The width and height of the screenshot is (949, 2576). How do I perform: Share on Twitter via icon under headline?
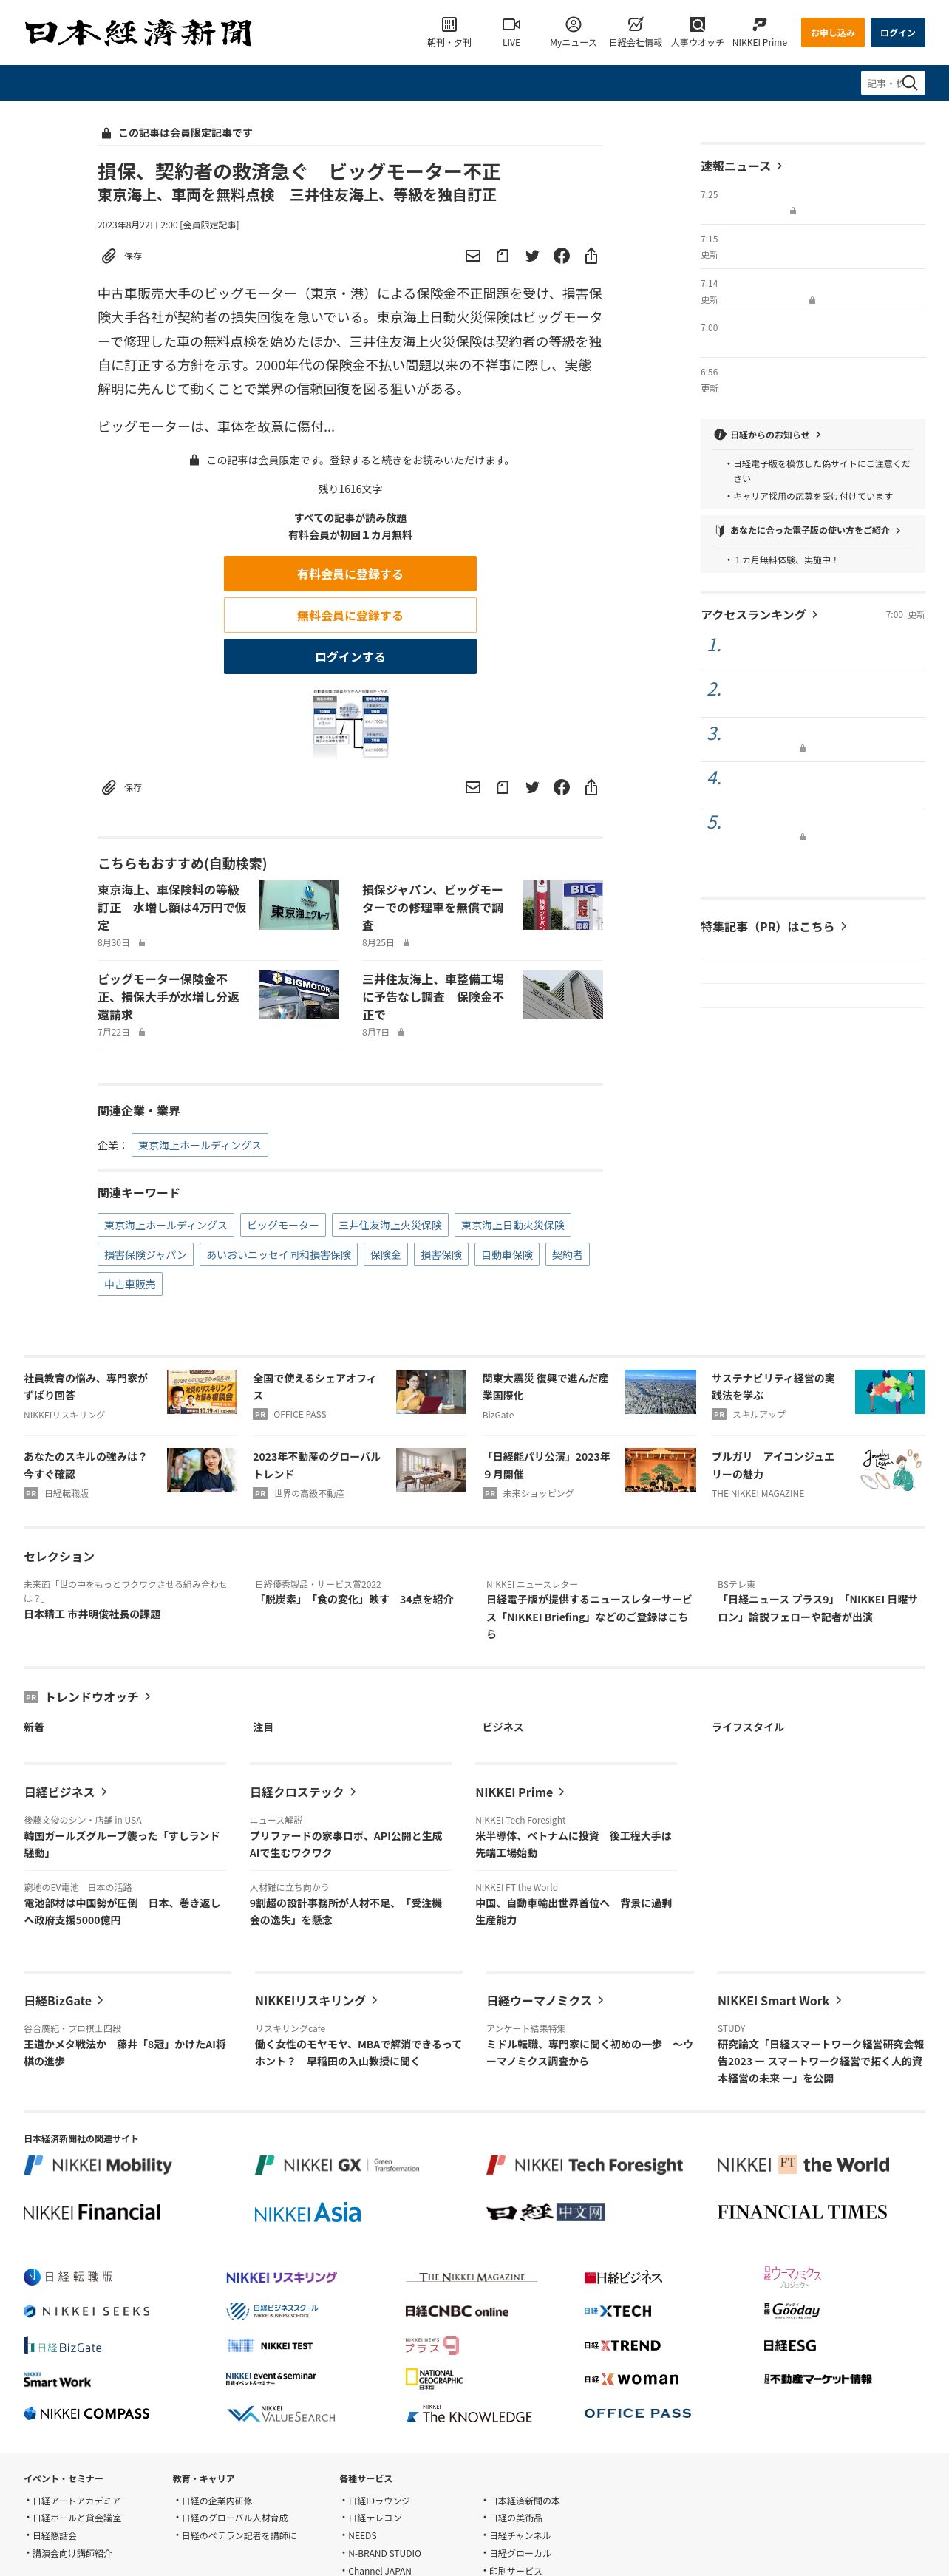[x=532, y=256]
